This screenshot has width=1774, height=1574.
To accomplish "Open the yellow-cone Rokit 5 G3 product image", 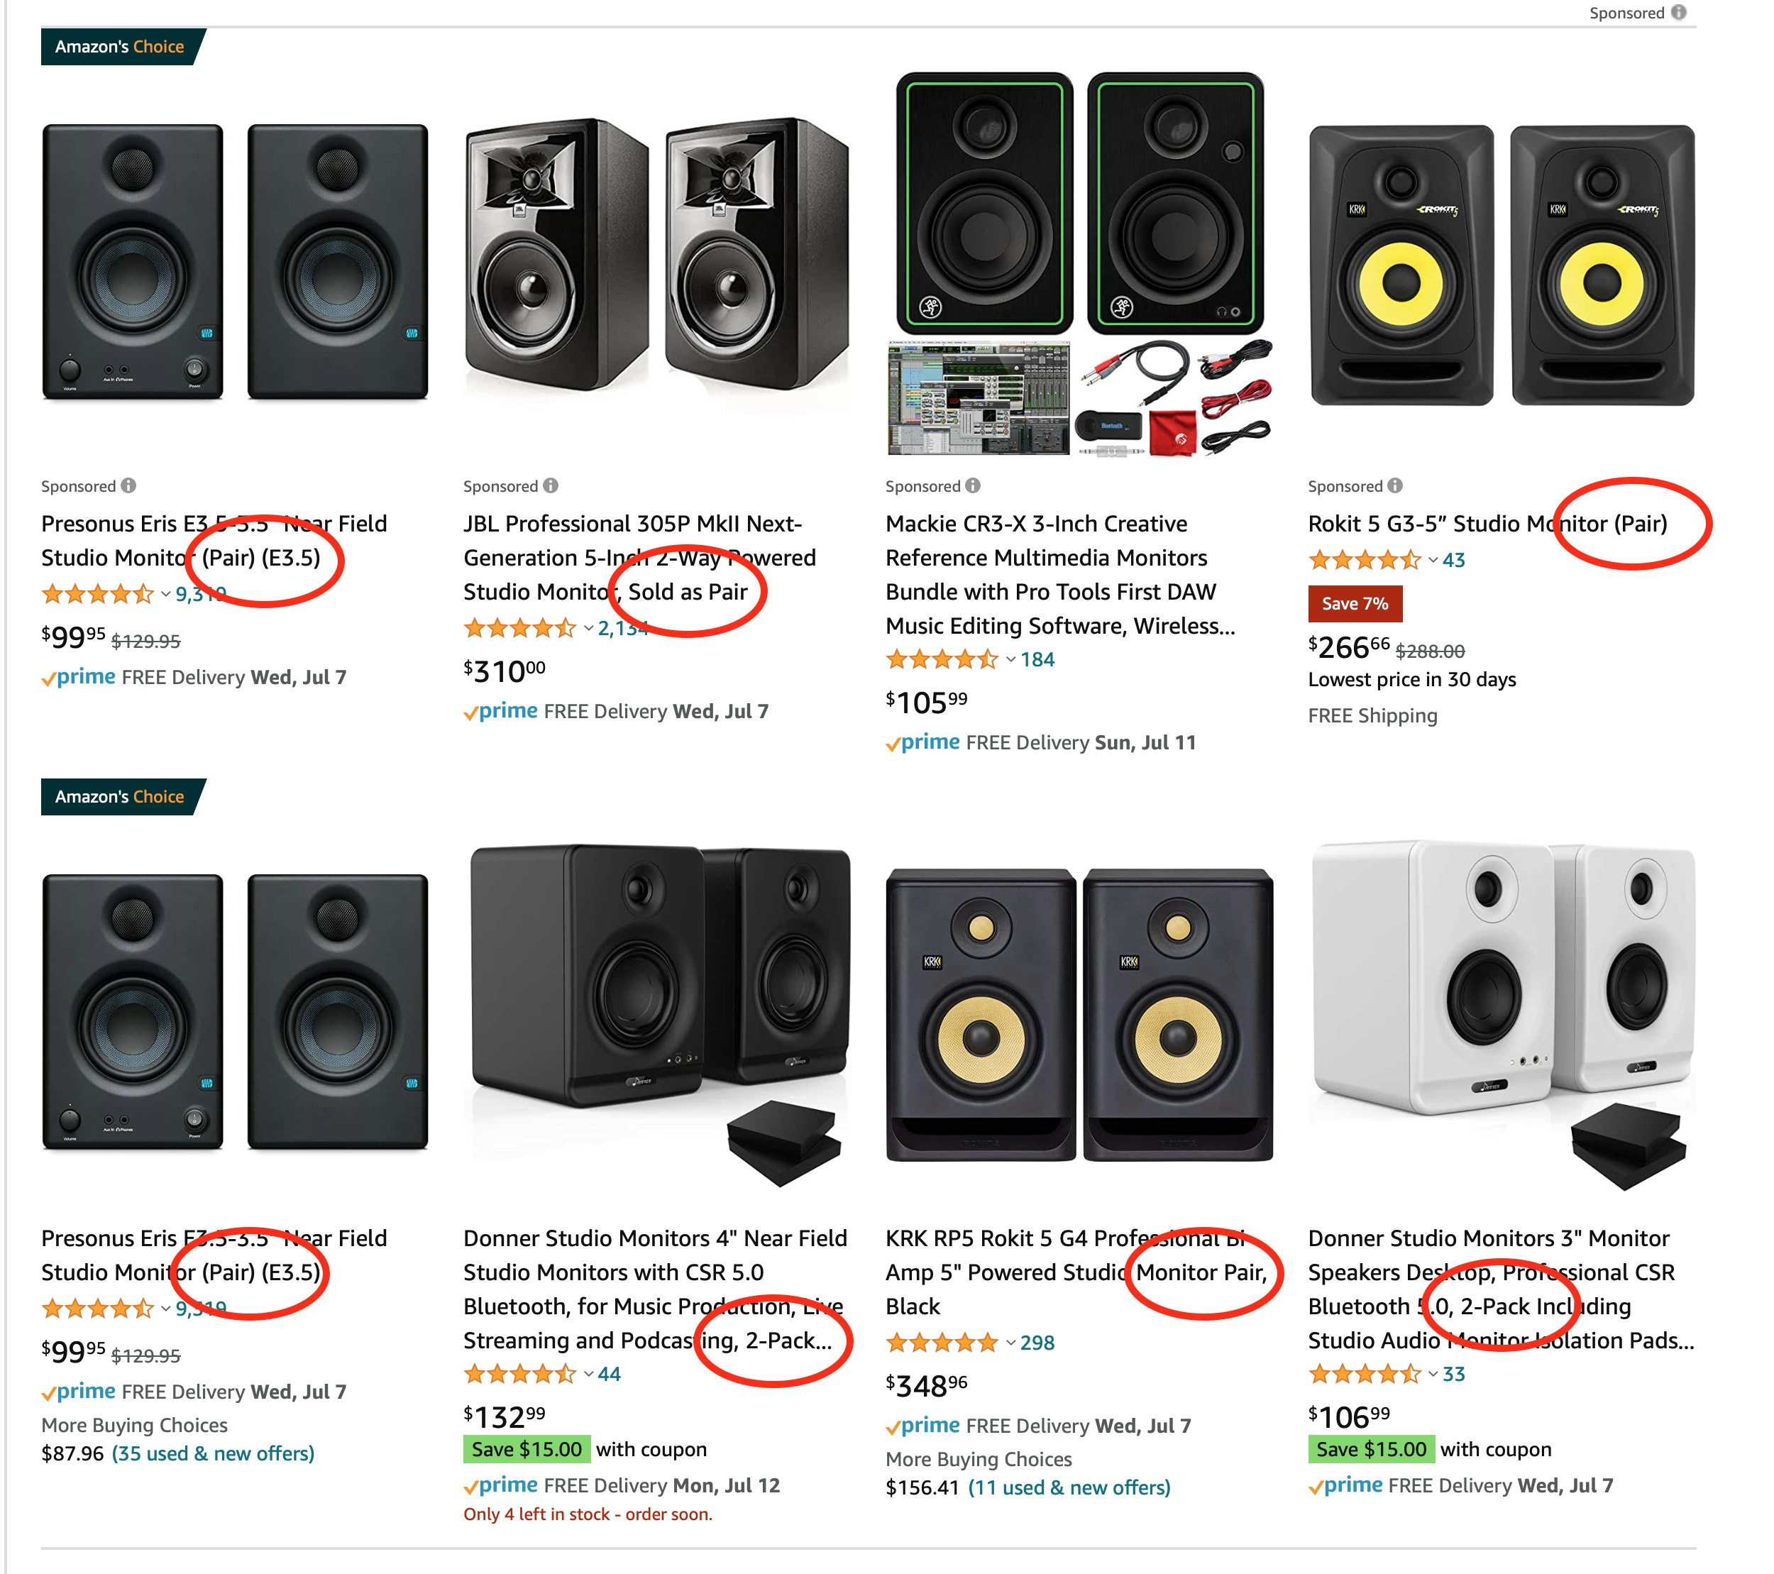I will (1501, 265).
